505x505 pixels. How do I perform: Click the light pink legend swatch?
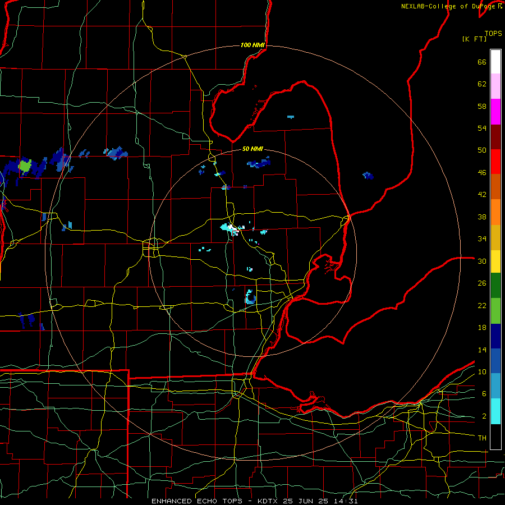[495, 86]
